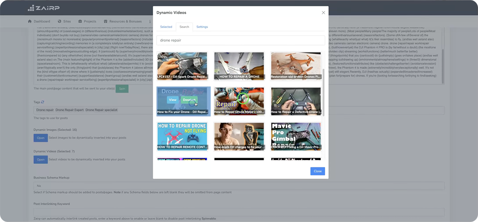Select the 'How to Repair a Defective Drone' thumbnail
The width and height of the screenshot is (478, 222).
[296, 101]
